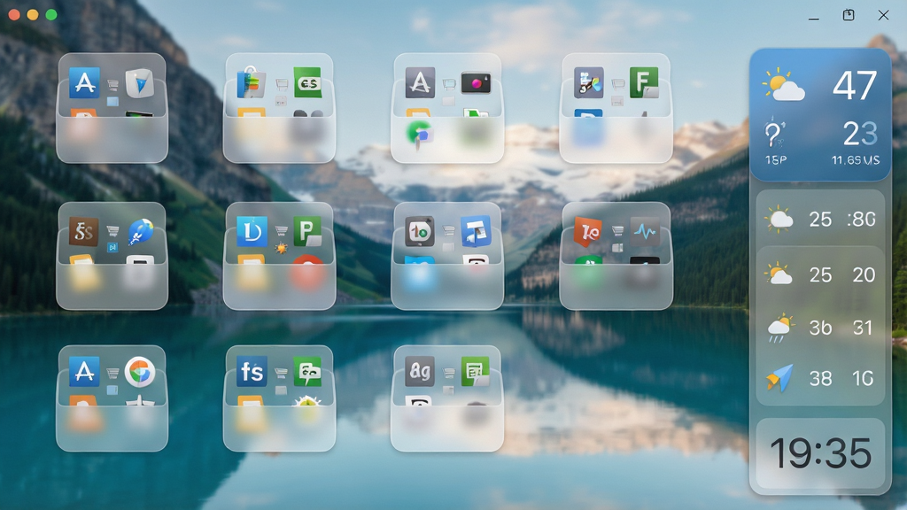Click the 11.6S MS wind reading

point(856,160)
